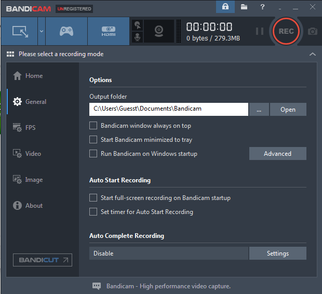Screen dimensions: 322x294
Task: Open help question mark icon
Action: [x=262, y=7]
